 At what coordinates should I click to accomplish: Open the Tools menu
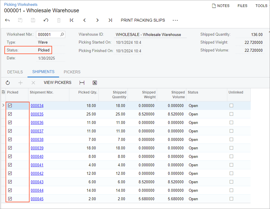tap(261, 6)
